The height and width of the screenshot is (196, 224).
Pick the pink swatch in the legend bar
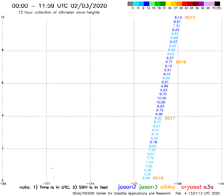(212, 4)
